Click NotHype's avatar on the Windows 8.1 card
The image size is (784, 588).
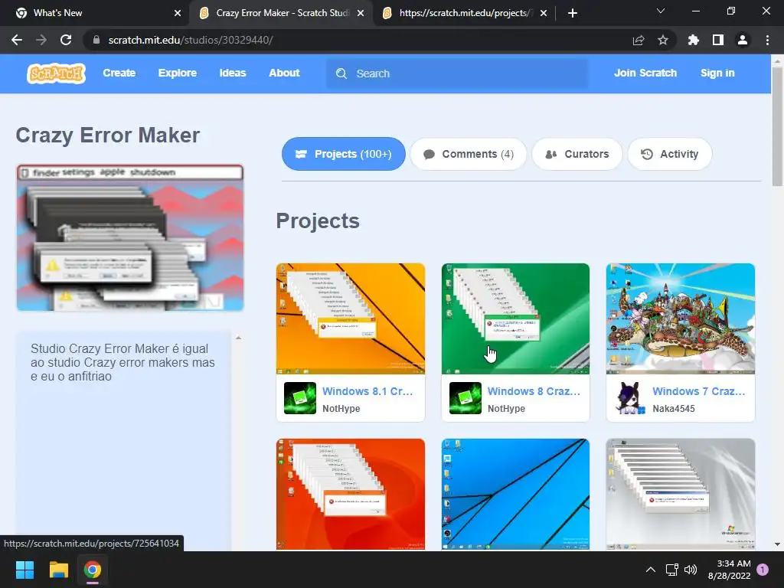(300, 398)
